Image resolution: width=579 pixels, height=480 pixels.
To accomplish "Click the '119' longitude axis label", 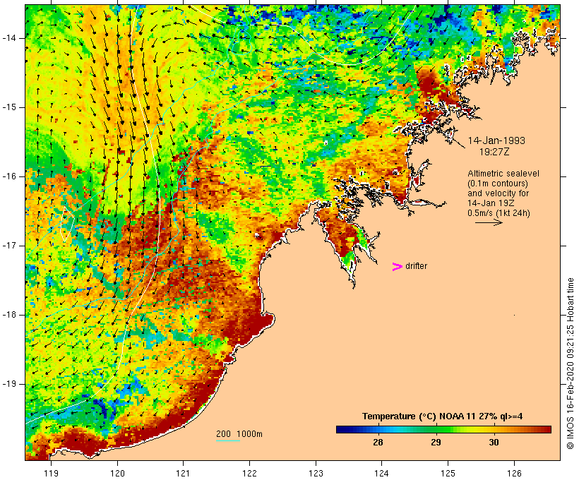I will (x=51, y=473).
